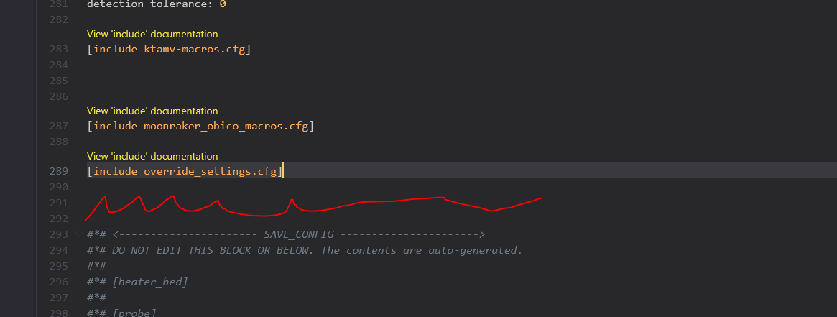The height and width of the screenshot is (317, 837).
Task: Place cursor in moonraker_obico_macros.cfg text
Action: pyautogui.click(x=226, y=127)
